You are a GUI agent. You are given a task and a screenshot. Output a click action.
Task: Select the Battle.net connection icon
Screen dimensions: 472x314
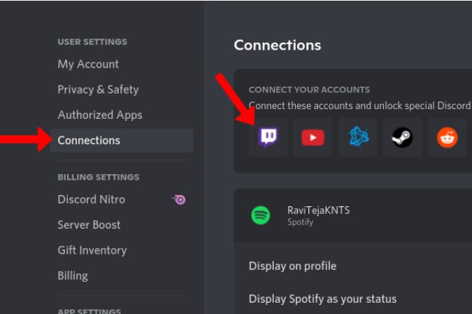[357, 137]
